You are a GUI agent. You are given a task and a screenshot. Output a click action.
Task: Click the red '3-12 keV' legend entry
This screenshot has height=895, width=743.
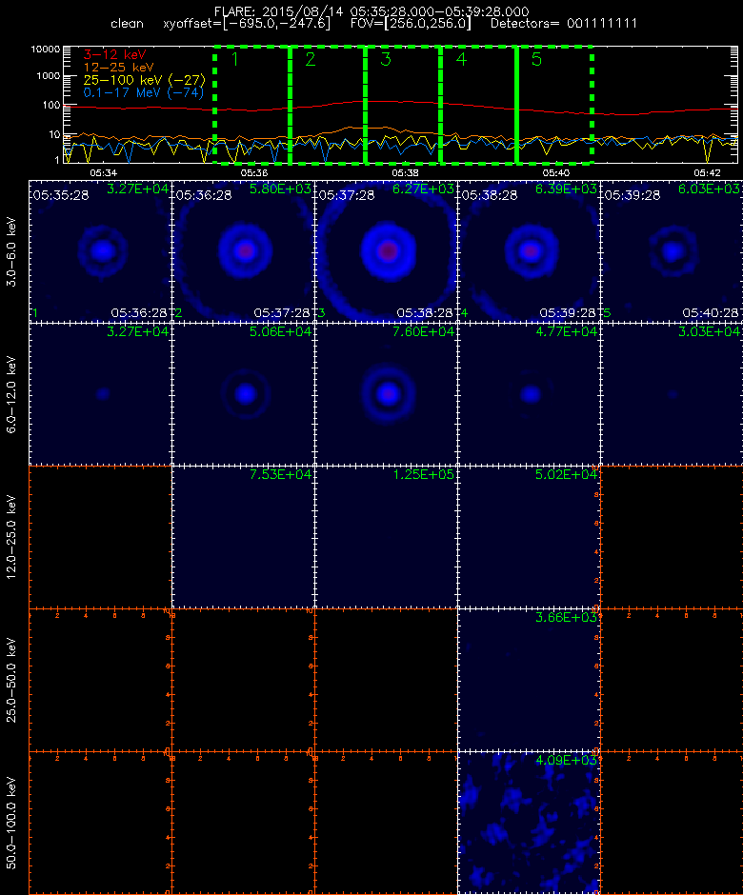tap(115, 55)
